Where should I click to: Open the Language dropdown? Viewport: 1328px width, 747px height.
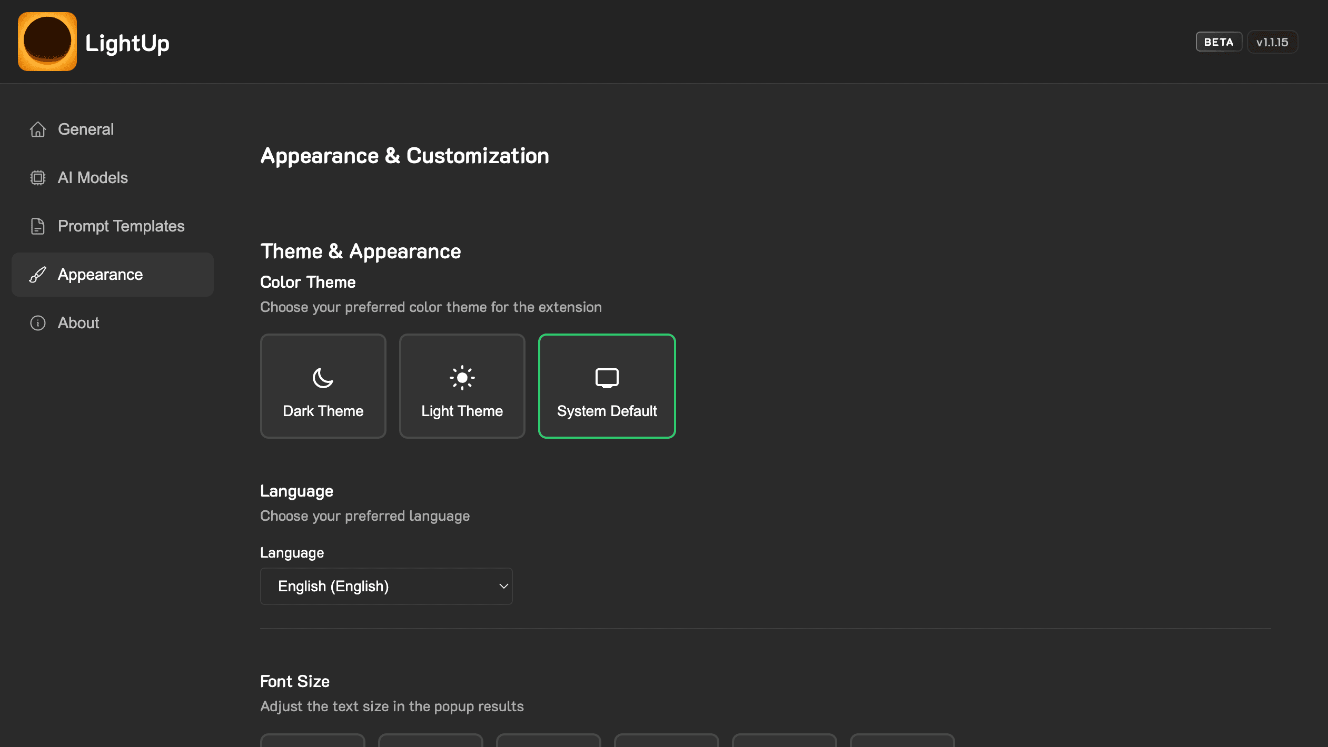click(386, 586)
